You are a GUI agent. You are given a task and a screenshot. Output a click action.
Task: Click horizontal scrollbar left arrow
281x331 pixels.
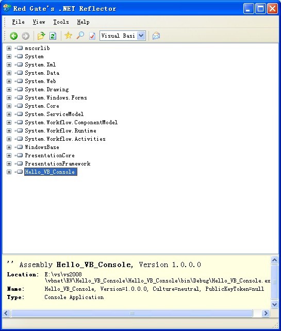tap(6, 313)
